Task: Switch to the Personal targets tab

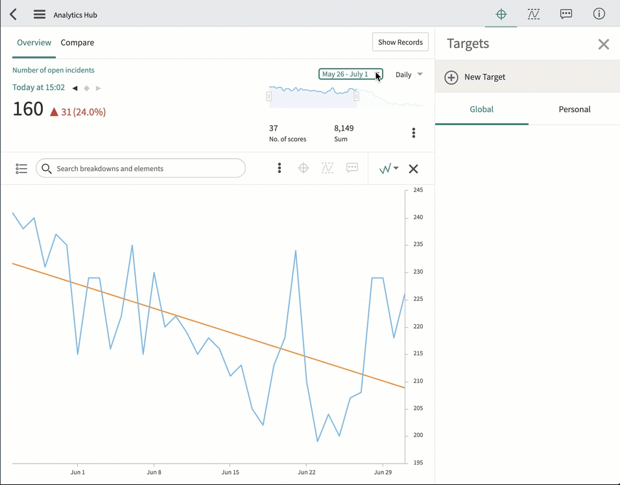Action: point(574,110)
